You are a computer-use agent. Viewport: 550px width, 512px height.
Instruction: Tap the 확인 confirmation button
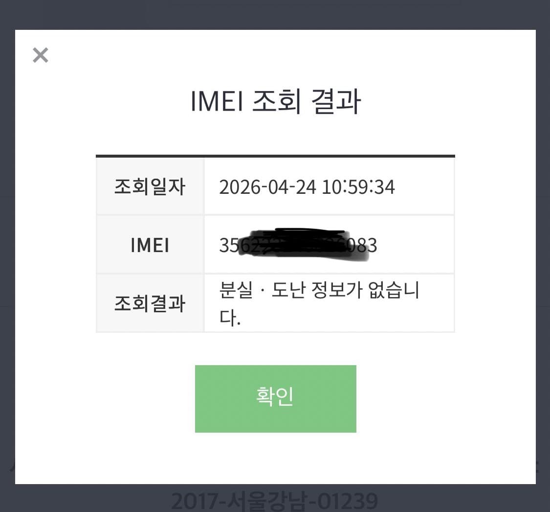[x=275, y=398]
